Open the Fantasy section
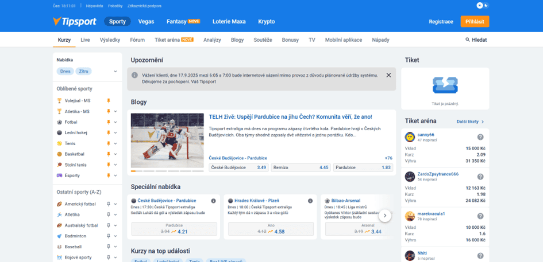The image size is (543, 262). (x=183, y=21)
